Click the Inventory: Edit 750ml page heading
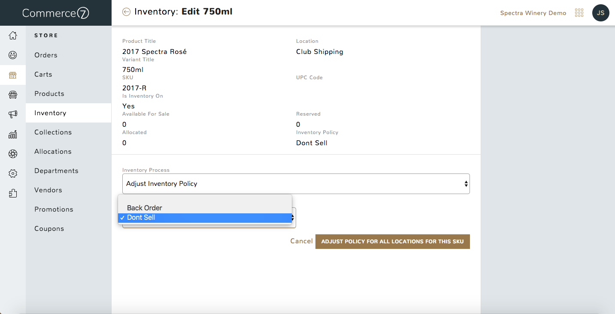 coord(183,12)
